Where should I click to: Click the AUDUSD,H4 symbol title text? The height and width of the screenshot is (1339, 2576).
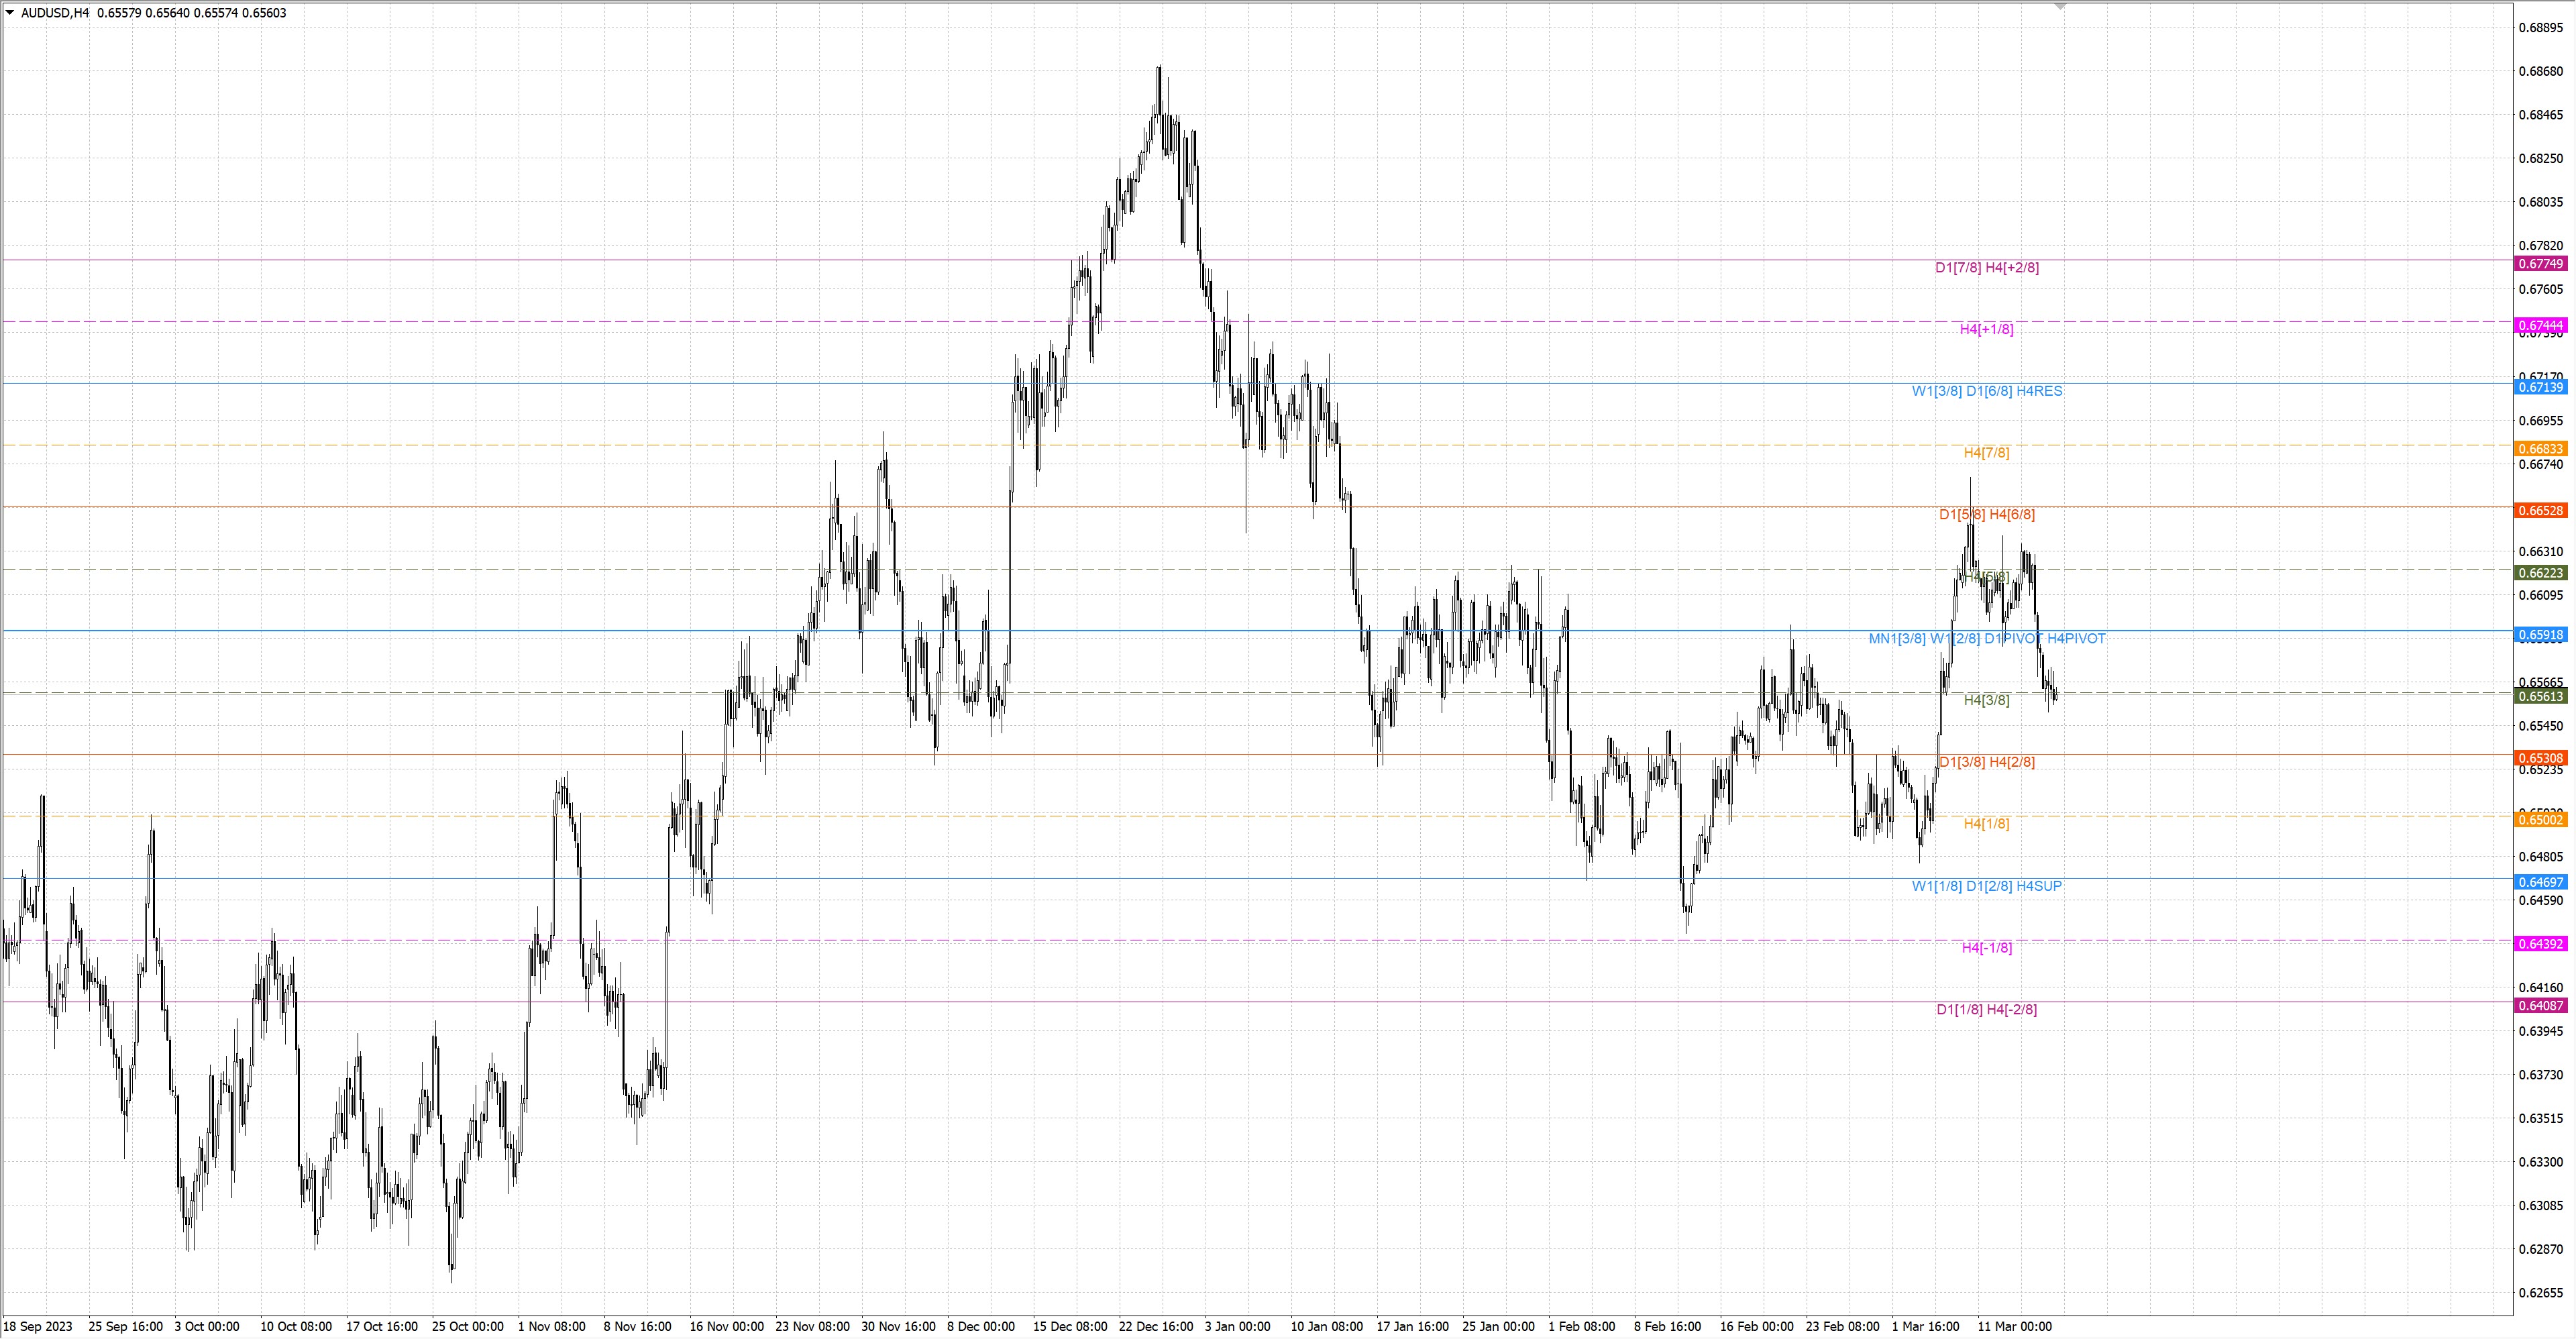tap(55, 13)
